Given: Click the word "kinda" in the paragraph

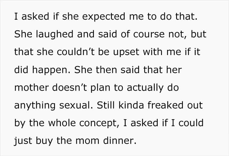Looking at the screenshot, I should coord(131,105).
